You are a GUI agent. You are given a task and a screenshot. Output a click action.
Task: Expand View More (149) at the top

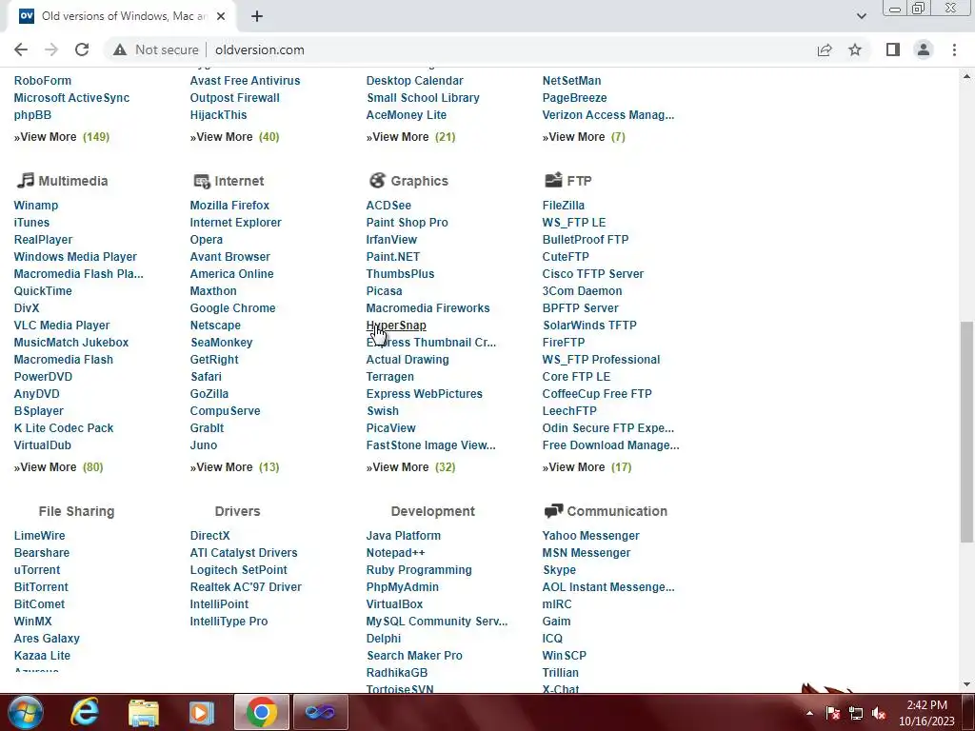tap(62, 137)
